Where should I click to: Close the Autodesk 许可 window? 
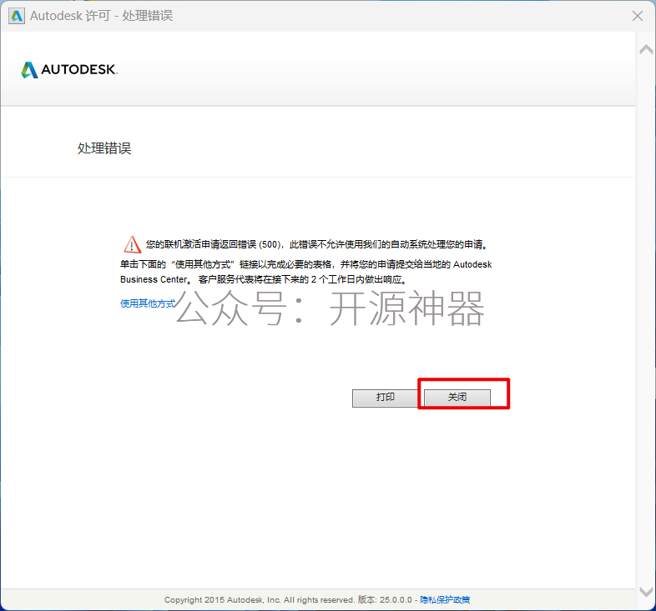(x=638, y=16)
